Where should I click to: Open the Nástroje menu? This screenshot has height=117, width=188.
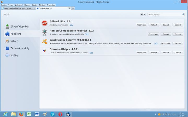(42, 5)
